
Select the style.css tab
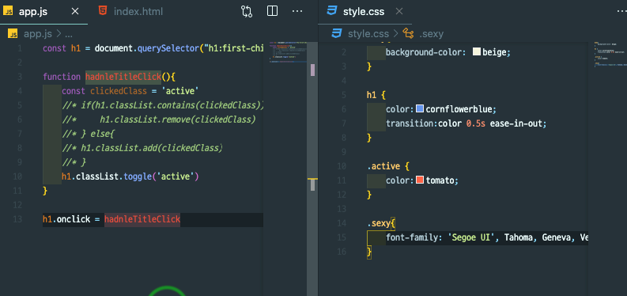[364, 12]
